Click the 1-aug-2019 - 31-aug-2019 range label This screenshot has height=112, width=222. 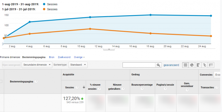tap(20, 4)
